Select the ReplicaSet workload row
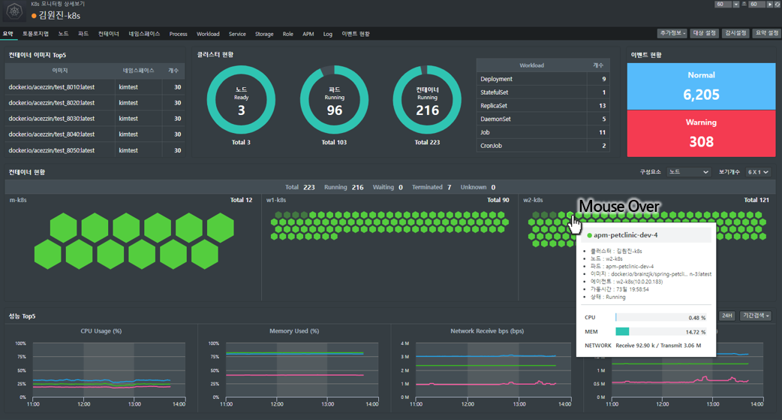Screen dimensions: 782x420 pyautogui.click(x=543, y=106)
